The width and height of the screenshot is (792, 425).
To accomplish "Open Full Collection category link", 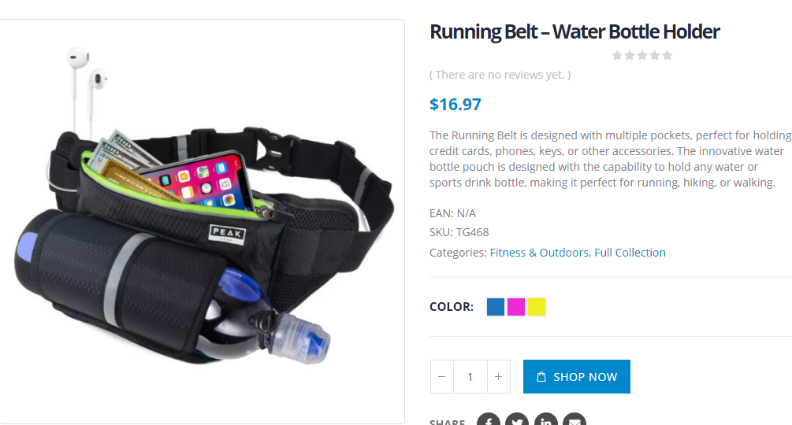I will (630, 253).
